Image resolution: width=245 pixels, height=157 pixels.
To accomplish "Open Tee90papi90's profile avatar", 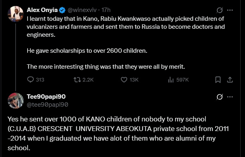I will pyautogui.click(x=16, y=101).
